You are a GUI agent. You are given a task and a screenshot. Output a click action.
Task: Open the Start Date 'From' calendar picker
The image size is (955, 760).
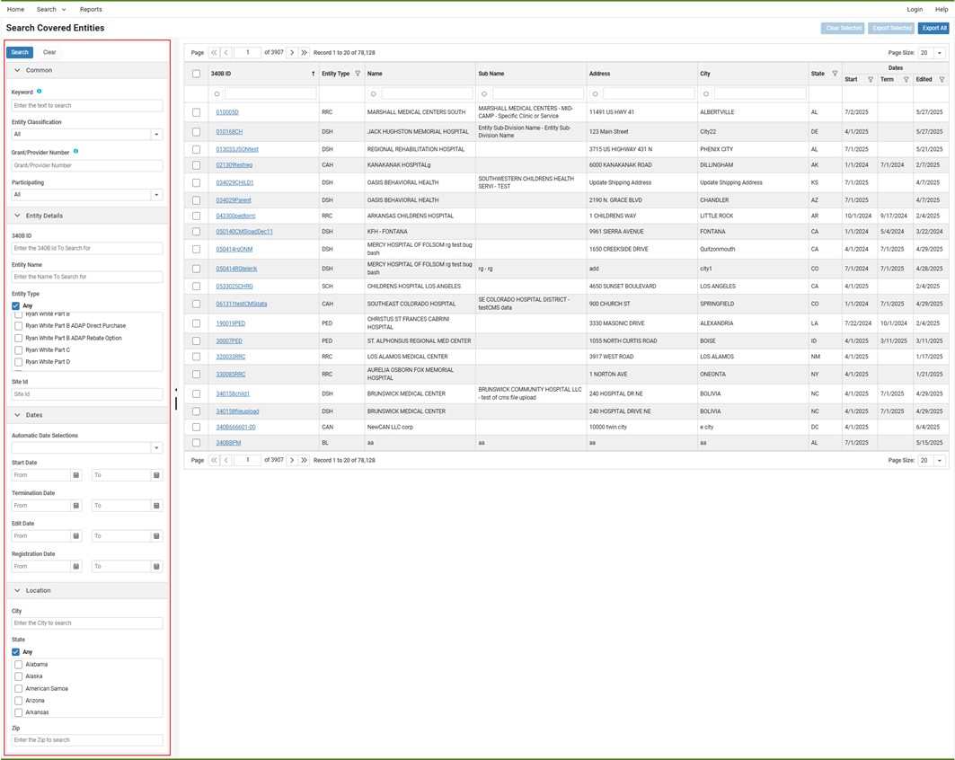(76, 475)
